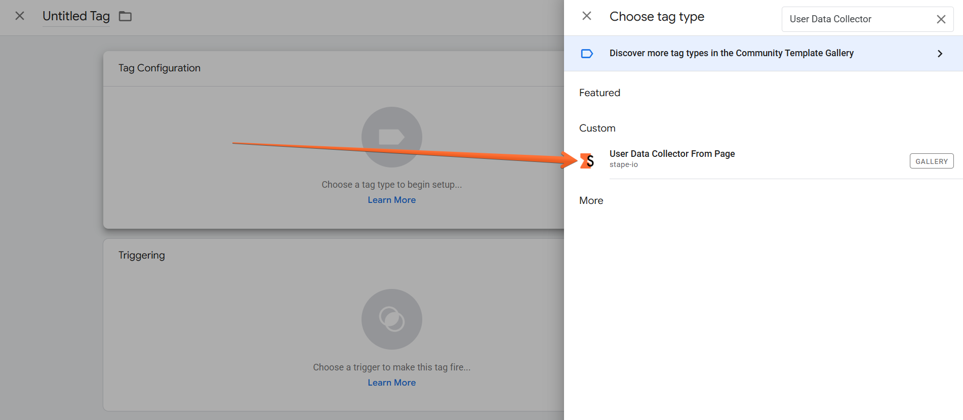This screenshot has height=420, width=963.
Task: Click the tag type placeholder icon in Tag Configuration
Action: pyautogui.click(x=392, y=137)
